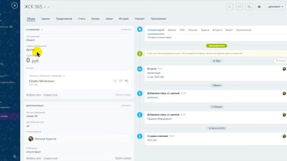Select the Встреча activity tab
287x161 pixels.
coord(217,30)
